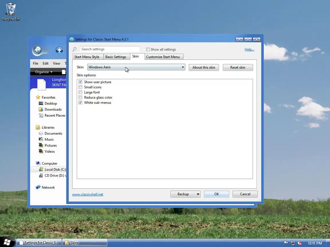
Task: Click the Search settings input field
Action: coord(110,49)
